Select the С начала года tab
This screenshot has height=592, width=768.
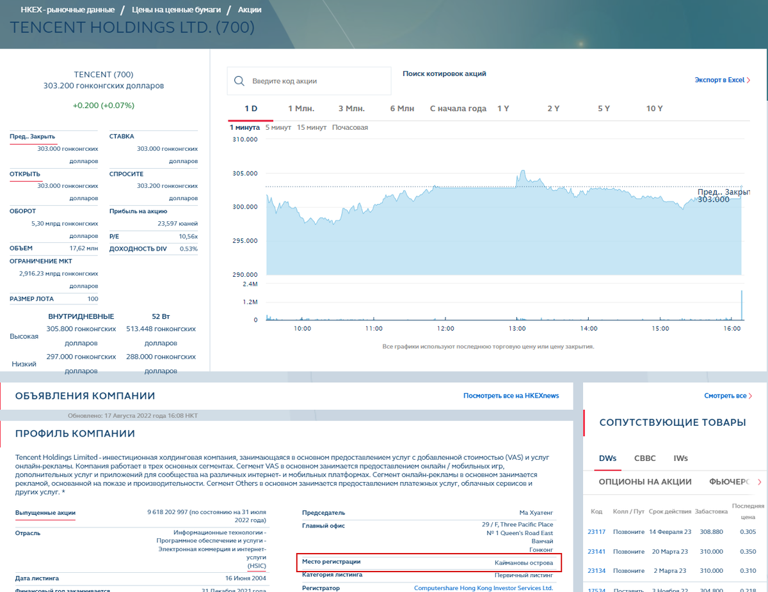[458, 109]
